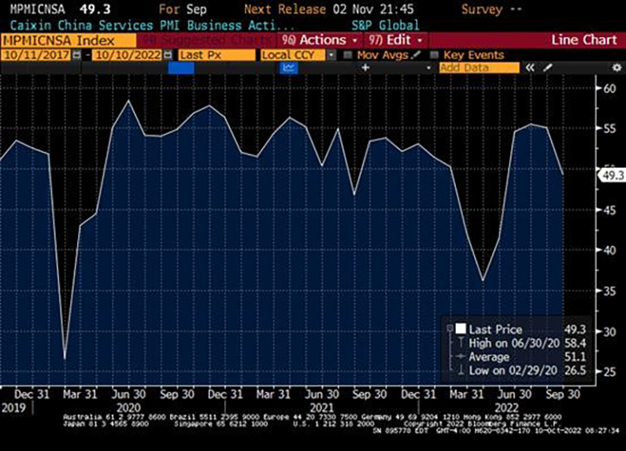
Task: Click the Caixin China Services PMI title
Action: [153, 25]
